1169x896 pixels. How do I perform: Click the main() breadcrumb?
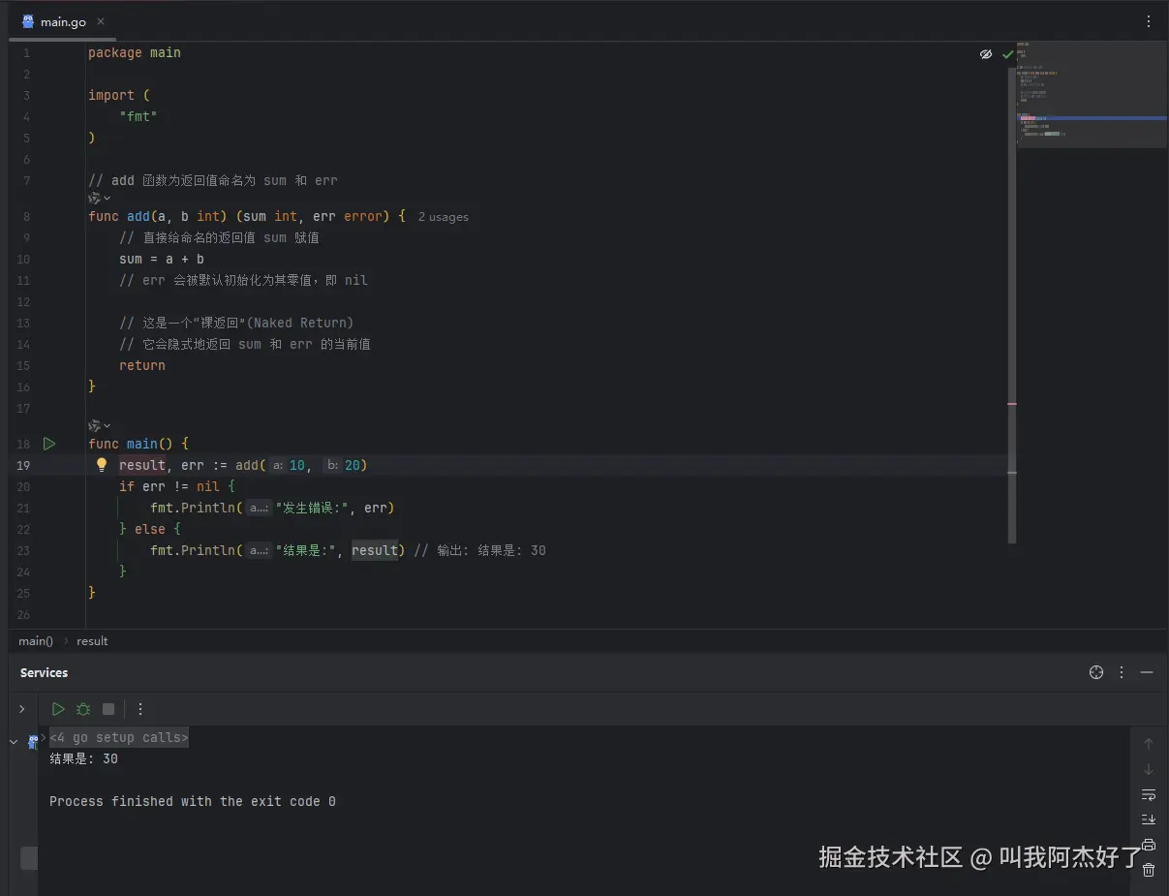pyautogui.click(x=36, y=641)
